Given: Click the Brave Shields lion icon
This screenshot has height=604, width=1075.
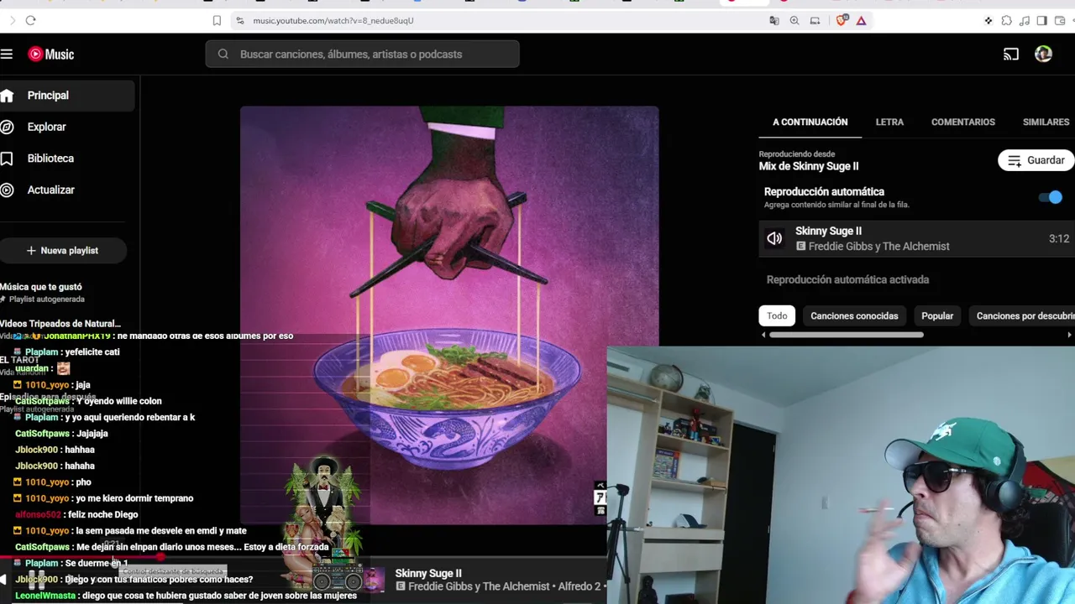Looking at the screenshot, I should pos(842,20).
